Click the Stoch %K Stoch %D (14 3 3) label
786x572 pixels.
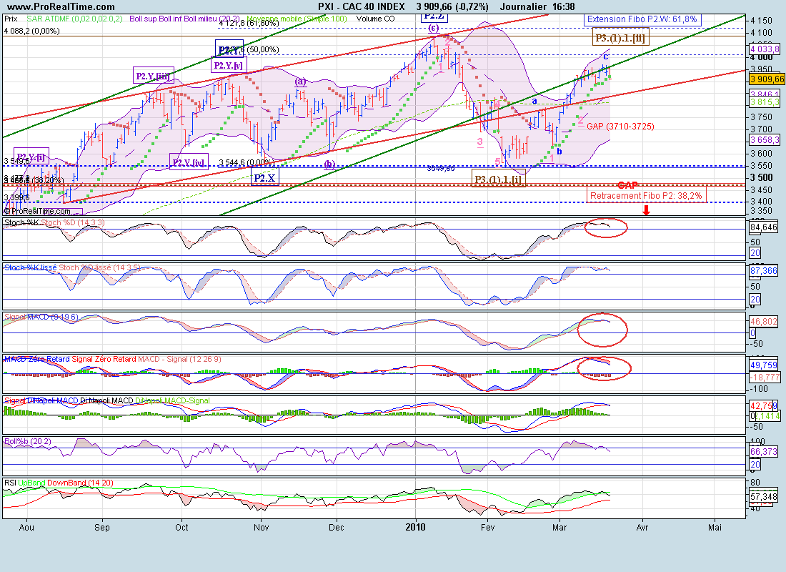(54, 222)
